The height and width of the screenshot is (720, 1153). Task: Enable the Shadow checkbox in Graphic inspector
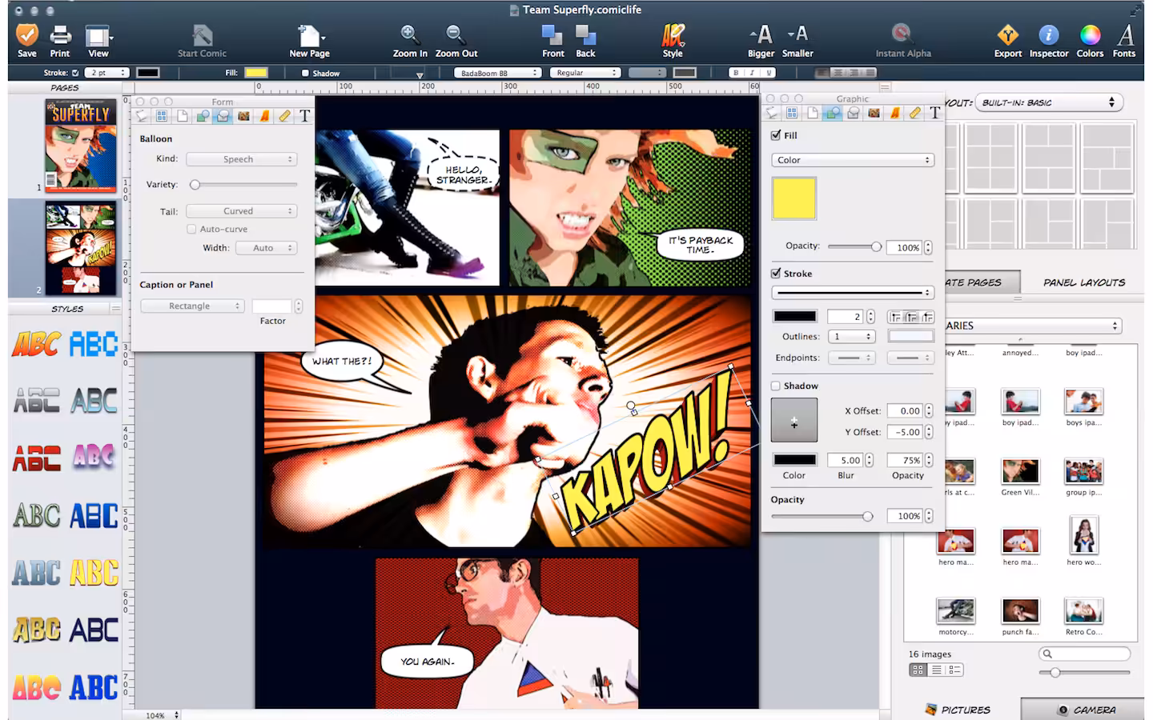coord(776,386)
